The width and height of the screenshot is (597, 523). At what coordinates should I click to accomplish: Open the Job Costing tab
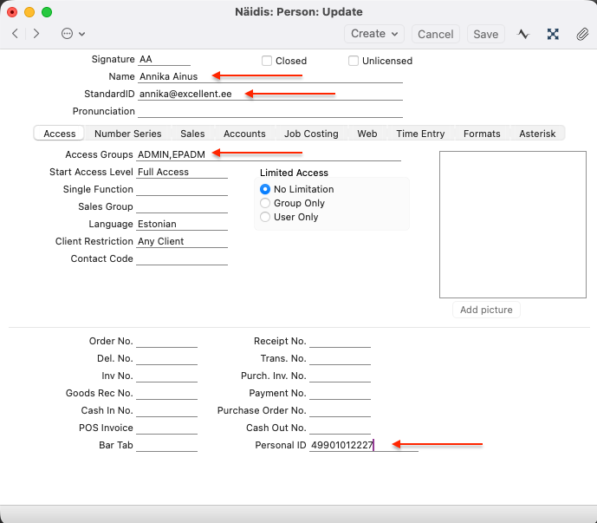click(311, 134)
